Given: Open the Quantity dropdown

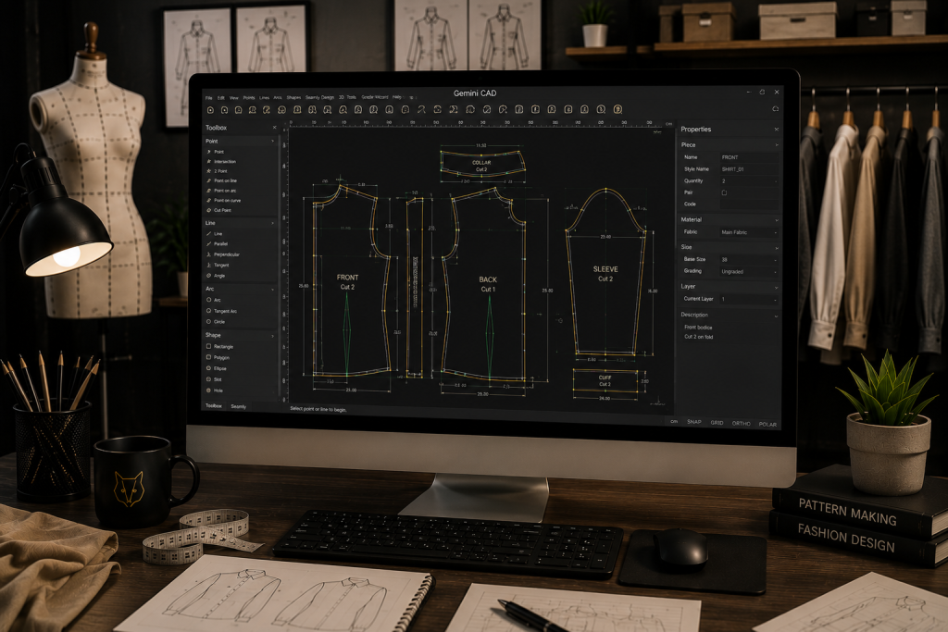Looking at the screenshot, I should (749, 181).
